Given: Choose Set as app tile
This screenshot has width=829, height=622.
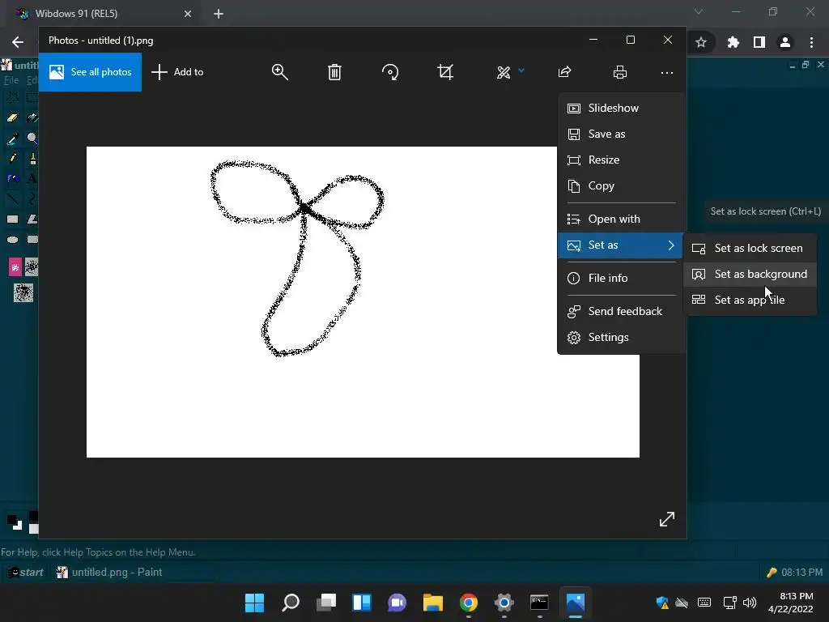Looking at the screenshot, I should point(750,300).
